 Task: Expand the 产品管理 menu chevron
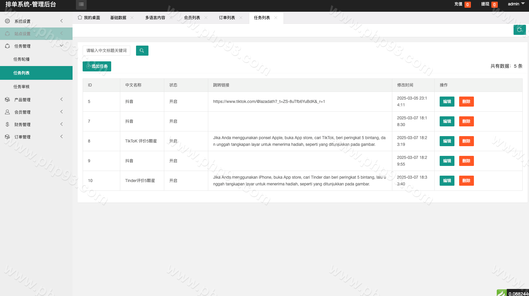pyautogui.click(x=61, y=99)
